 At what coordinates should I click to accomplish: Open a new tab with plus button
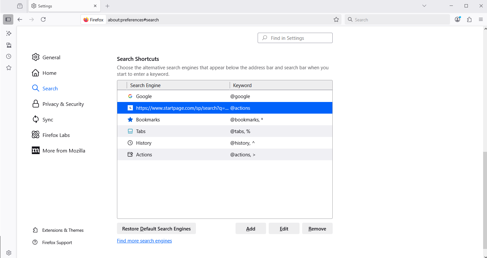(108, 6)
